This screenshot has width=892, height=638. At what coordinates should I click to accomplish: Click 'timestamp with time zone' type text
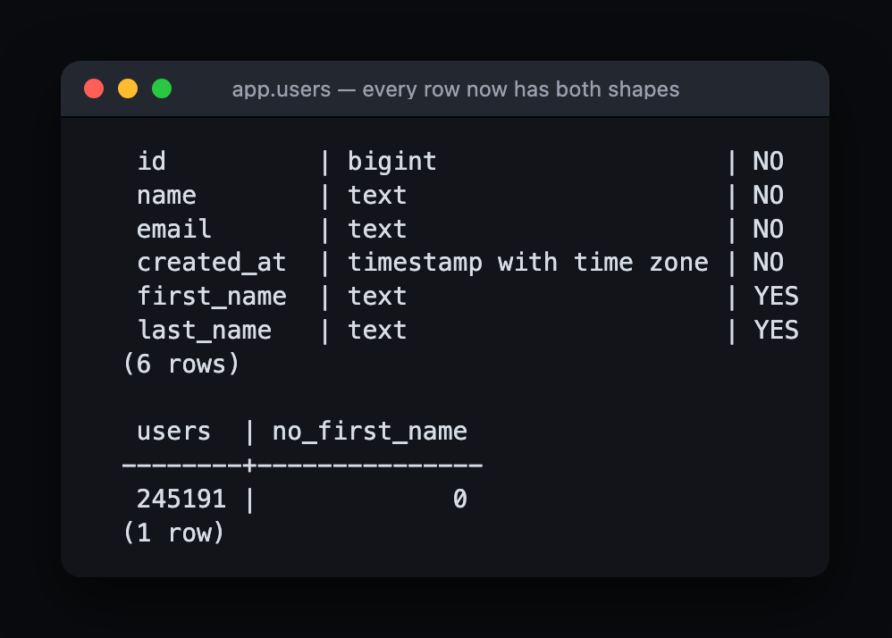click(x=528, y=263)
